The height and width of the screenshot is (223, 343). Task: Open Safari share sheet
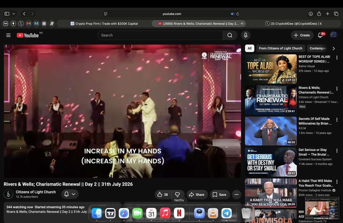coord(319,14)
